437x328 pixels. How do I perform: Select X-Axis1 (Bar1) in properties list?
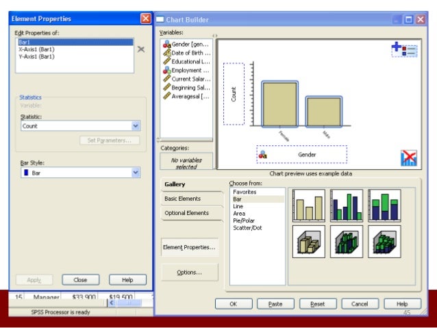tap(38, 49)
